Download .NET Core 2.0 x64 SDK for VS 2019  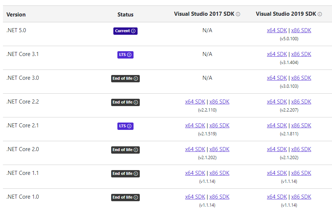(x=277, y=149)
